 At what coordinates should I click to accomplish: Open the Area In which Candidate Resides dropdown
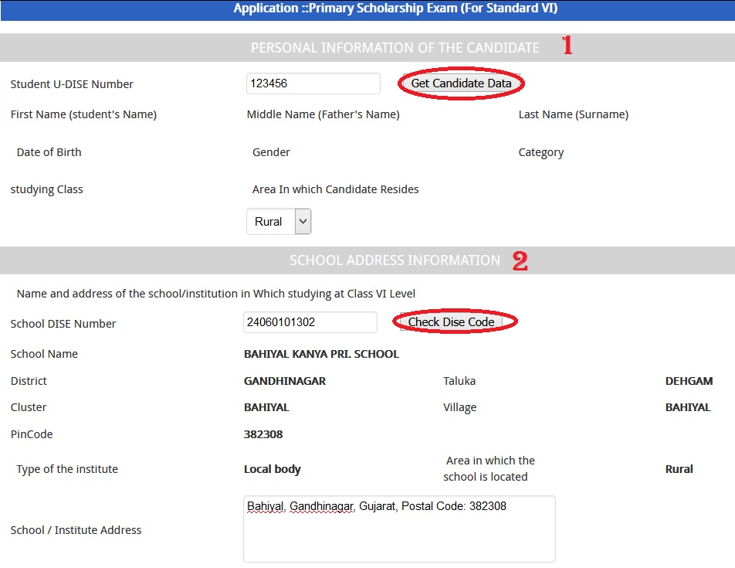point(279,221)
